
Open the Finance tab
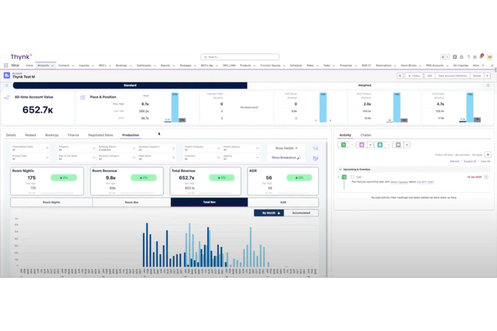coord(73,135)
